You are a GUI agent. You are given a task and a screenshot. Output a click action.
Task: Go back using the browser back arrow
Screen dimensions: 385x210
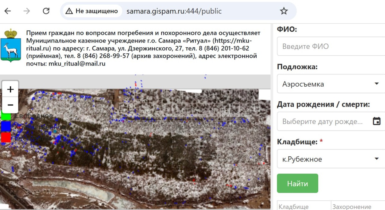pos(7,11)
